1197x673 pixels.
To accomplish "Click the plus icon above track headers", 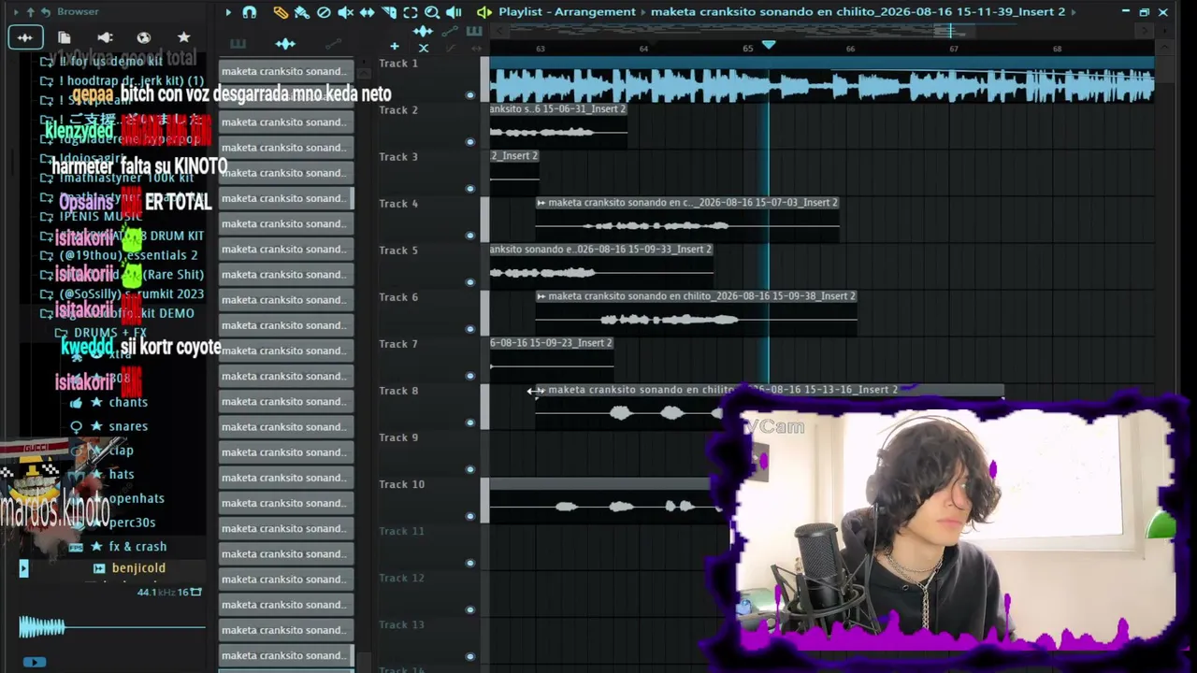I will tap(395, 46).
